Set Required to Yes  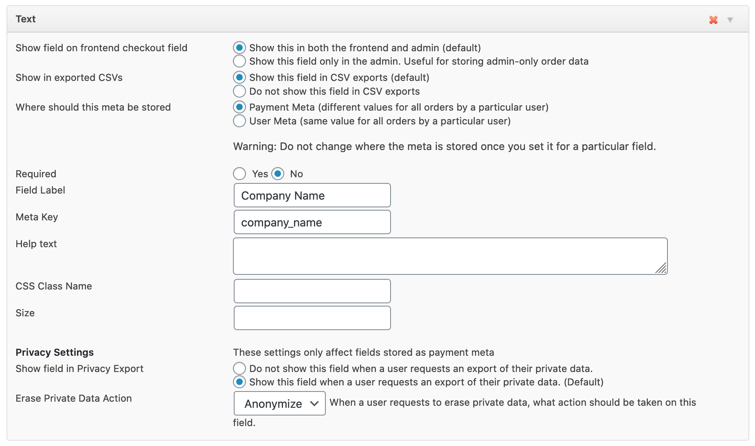click(239, 174)
